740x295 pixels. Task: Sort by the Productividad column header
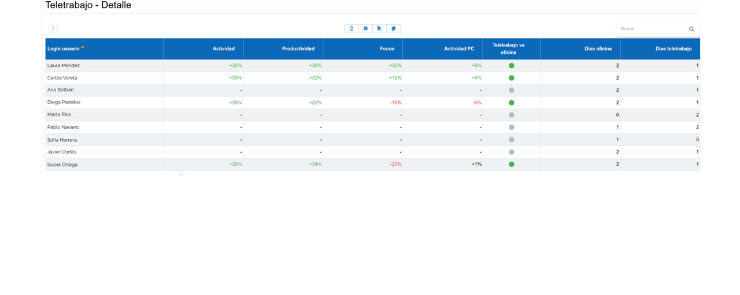pos(298,49)
